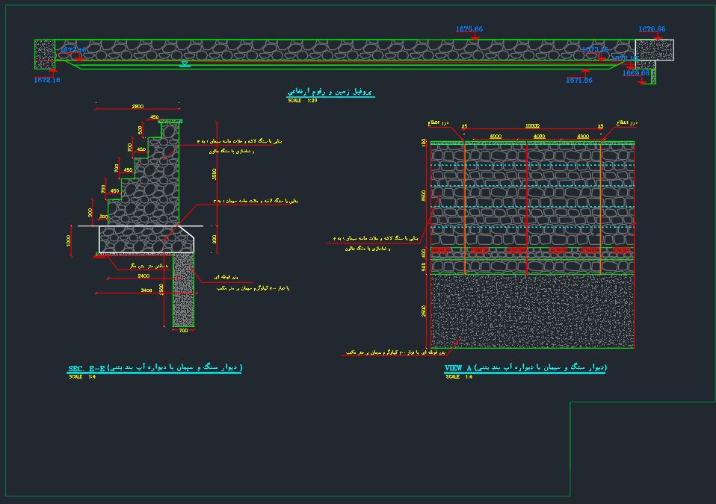Click the speckled concrete hatch in View A
The height and width of the screenshot is (504, 716).
[x=532, y=310]
